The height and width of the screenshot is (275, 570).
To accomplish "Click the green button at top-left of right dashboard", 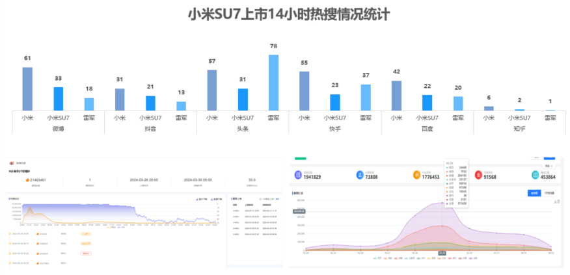I will (x=300, y=157).
